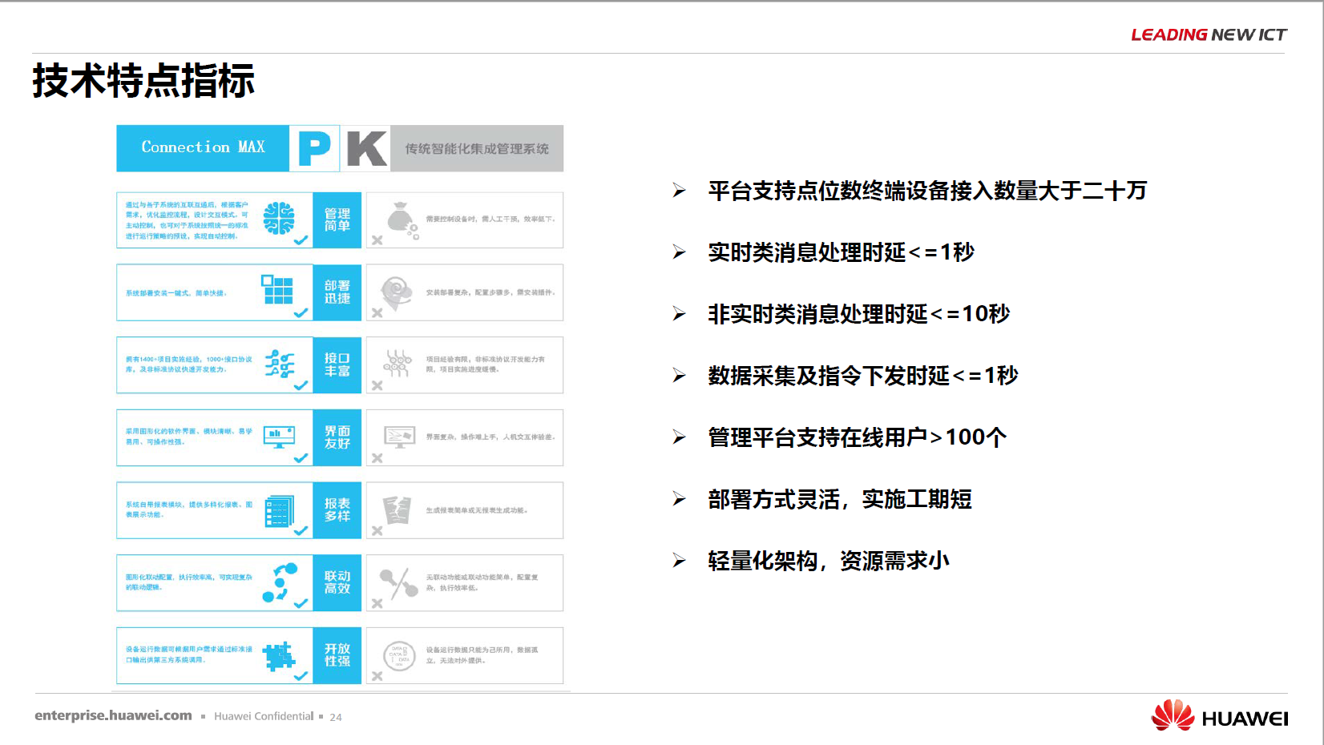
Task: Click the Huawei Confidential footer text
Action: [x=264, y=716]
